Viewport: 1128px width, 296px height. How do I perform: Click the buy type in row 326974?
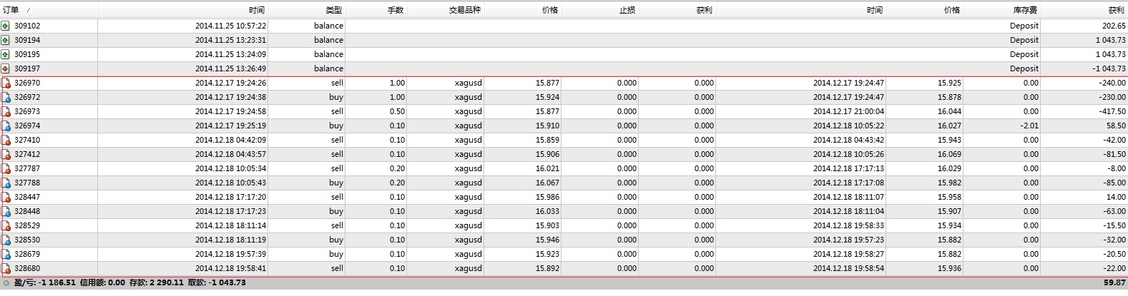tap(336, 126)
